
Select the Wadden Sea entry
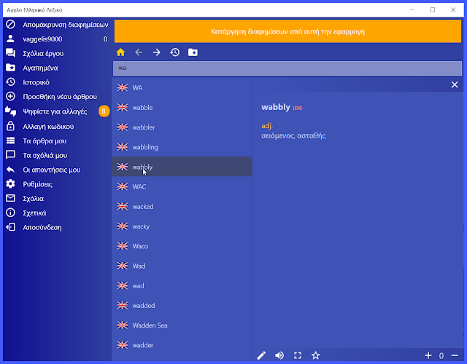click(182, 325)
